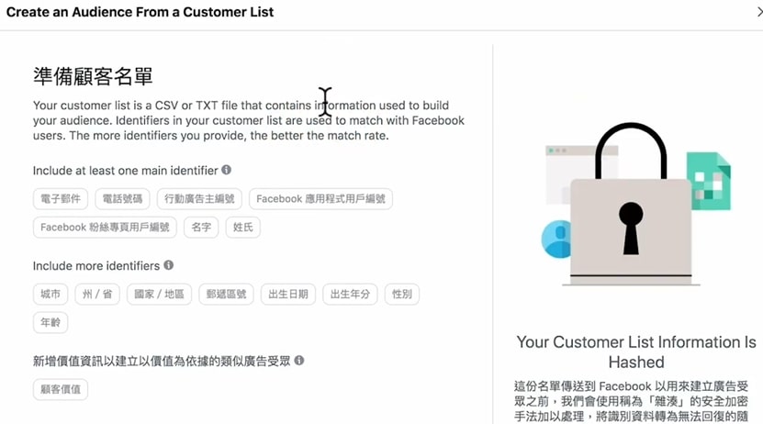This screenshot has width=763, height=424.
Task: Select the 城市 identifier chip
Action: 50,295
